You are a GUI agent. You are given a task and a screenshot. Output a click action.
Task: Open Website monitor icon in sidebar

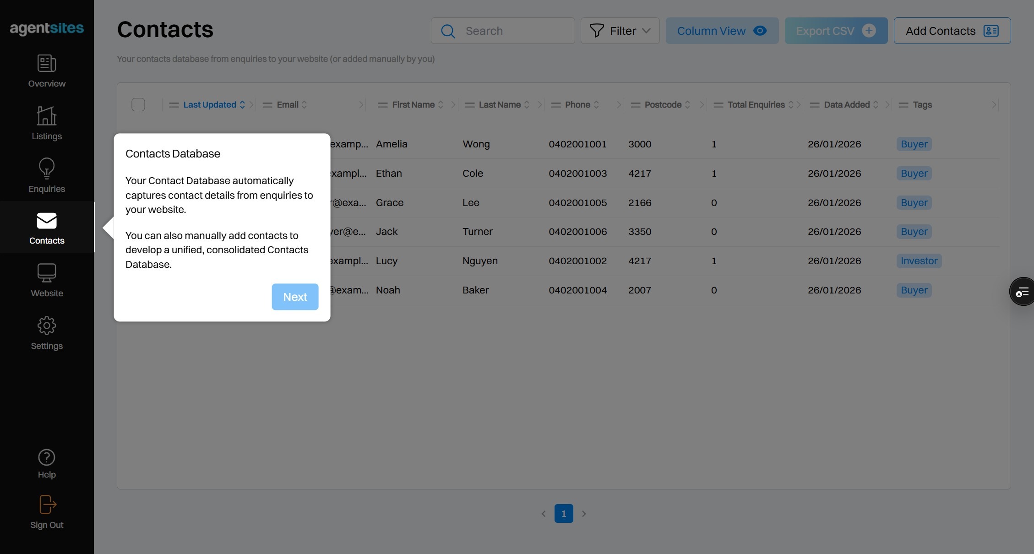coord(47,273)
